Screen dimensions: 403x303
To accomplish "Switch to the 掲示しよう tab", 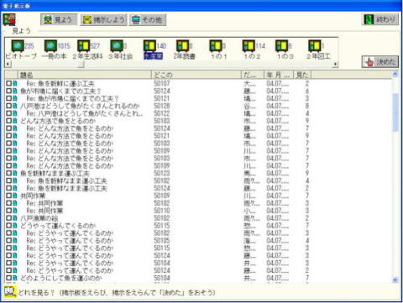I will pos(104,19).
